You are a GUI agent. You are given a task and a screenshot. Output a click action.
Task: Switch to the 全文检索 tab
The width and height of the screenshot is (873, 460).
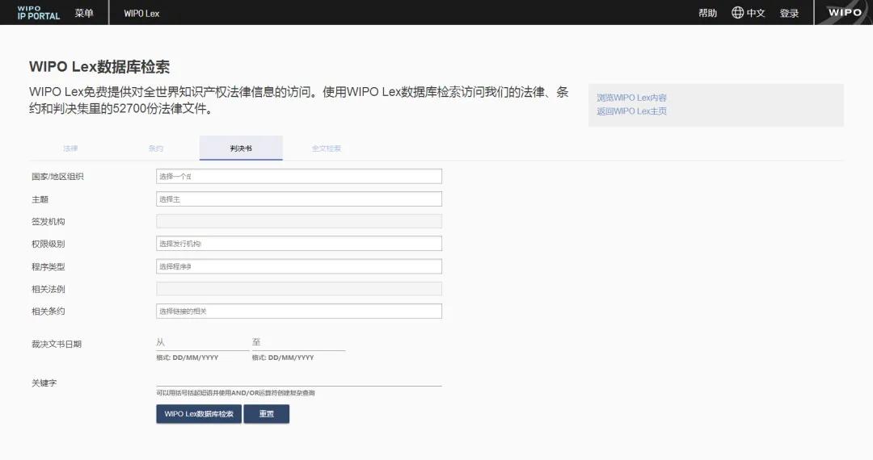tap(327, 148)
